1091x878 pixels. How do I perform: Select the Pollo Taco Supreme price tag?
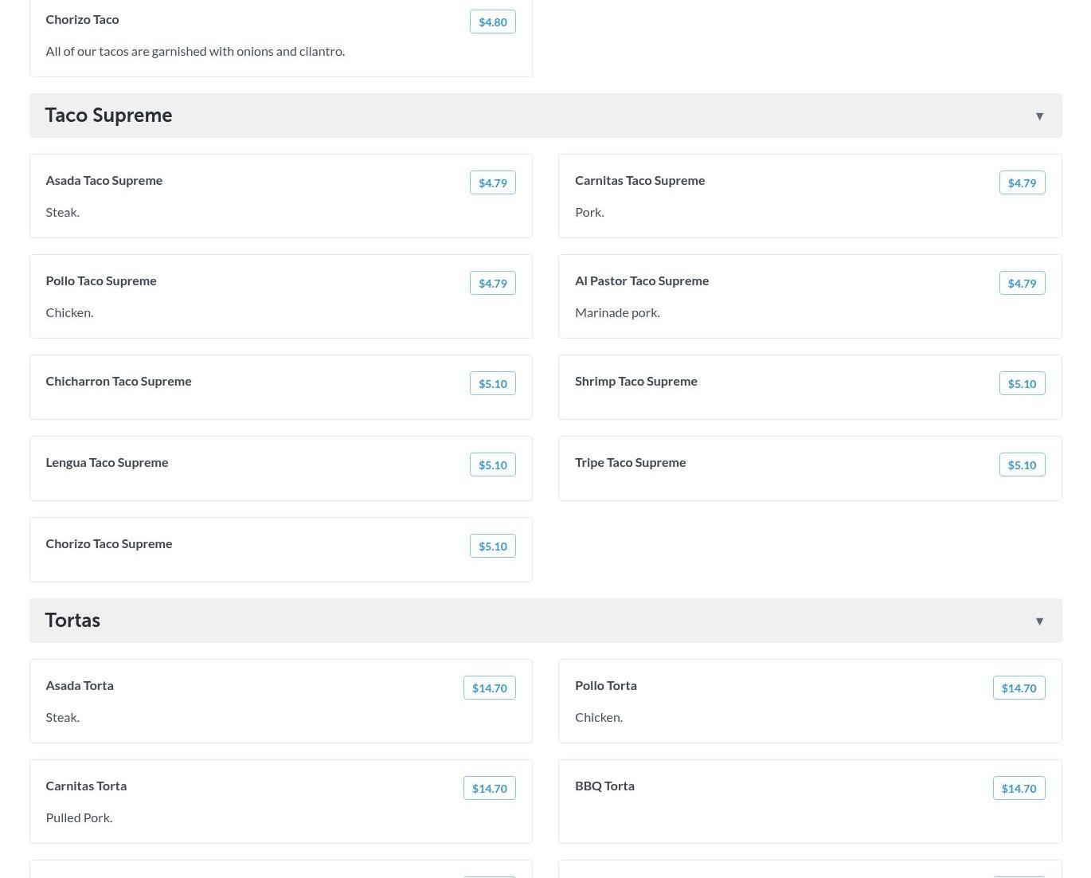(x=492, y=284)
